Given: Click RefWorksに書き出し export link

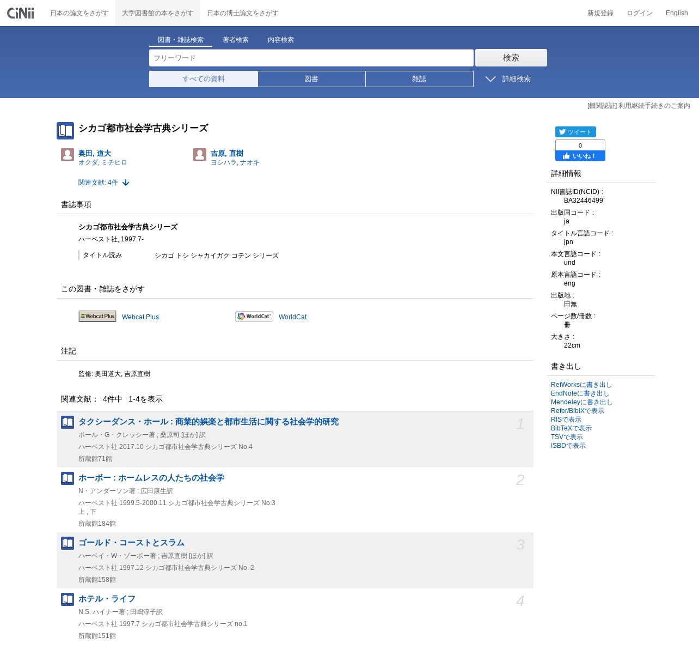Looking at the screenshot, I should pyautogui.click(x=581, y=385).
